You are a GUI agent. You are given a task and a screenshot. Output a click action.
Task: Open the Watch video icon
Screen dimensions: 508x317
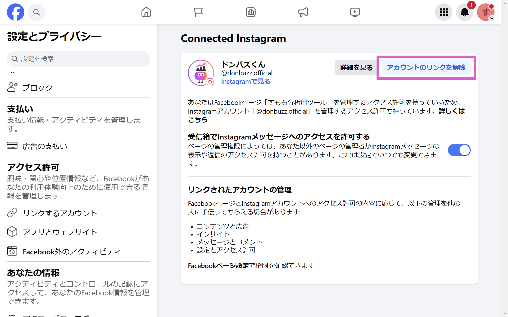355,12
